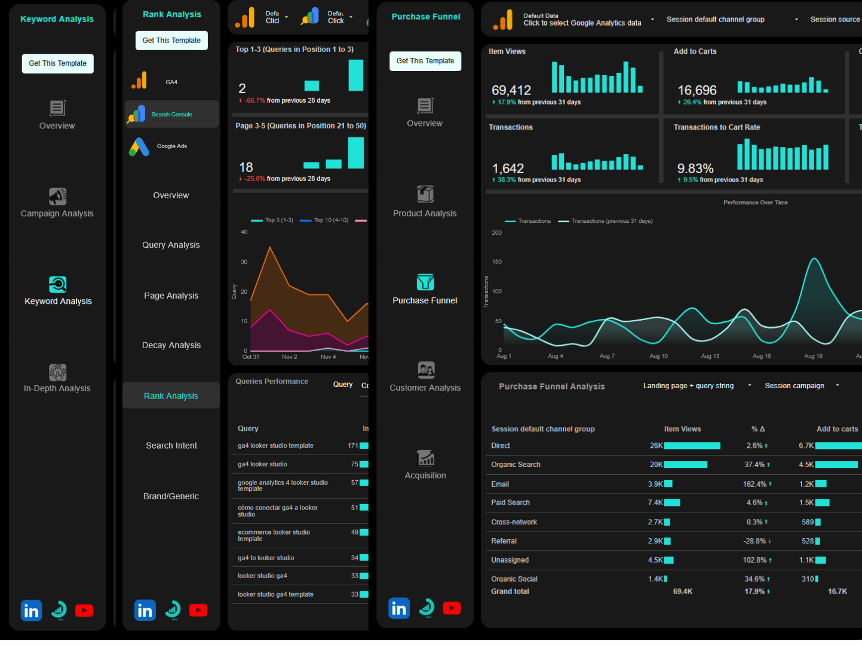Select the Customer Analysis icon
Screen dimensions: 862x645
coord(425,369)
